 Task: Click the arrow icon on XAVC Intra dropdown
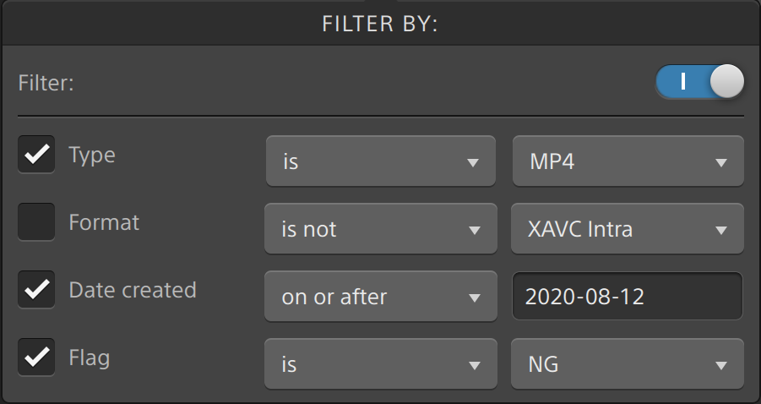720,230
